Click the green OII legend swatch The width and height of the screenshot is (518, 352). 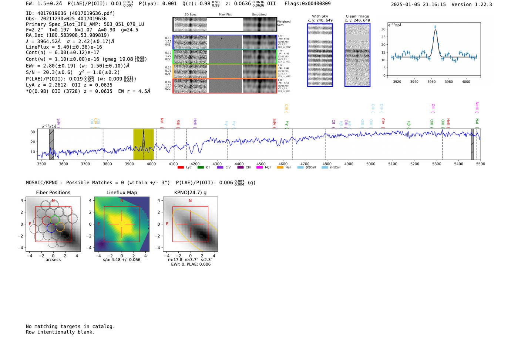point(201,168)
